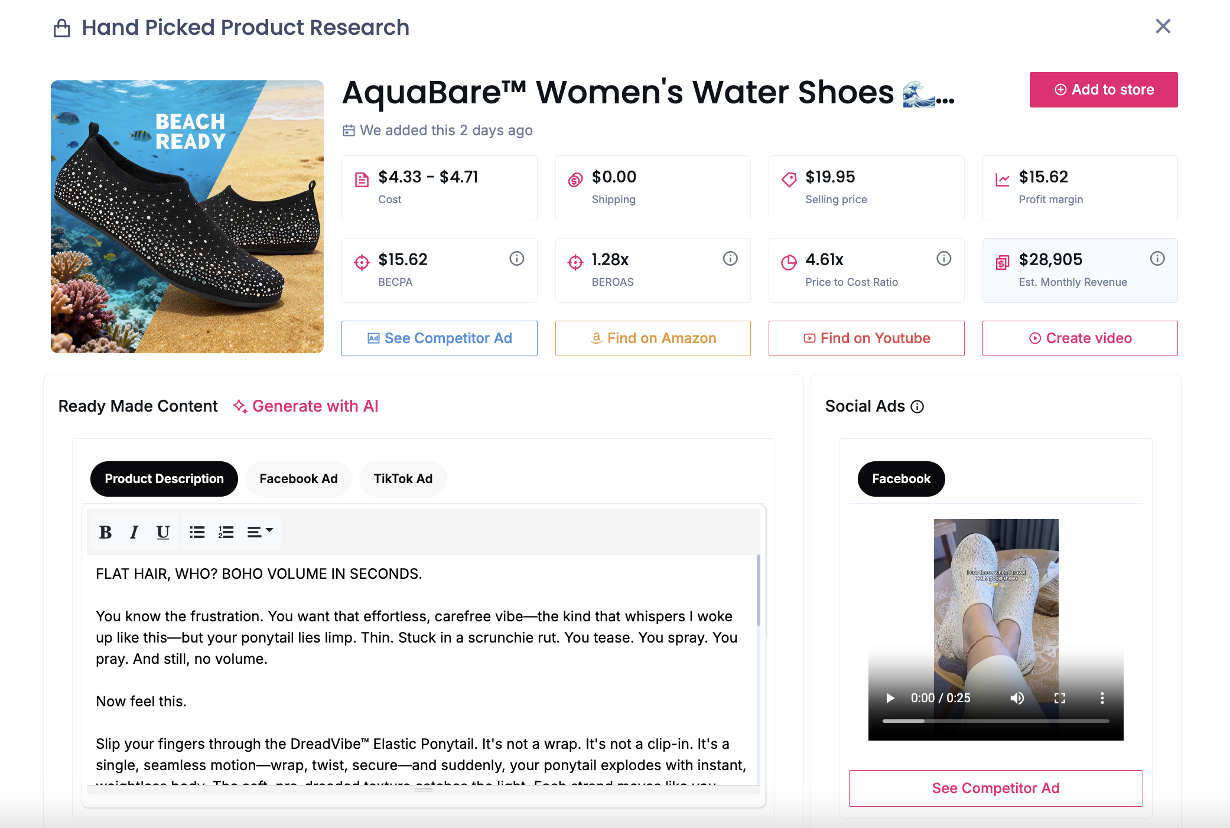
Task: Switch to the Facebook Ad tab
Action: tap(298, 479)
